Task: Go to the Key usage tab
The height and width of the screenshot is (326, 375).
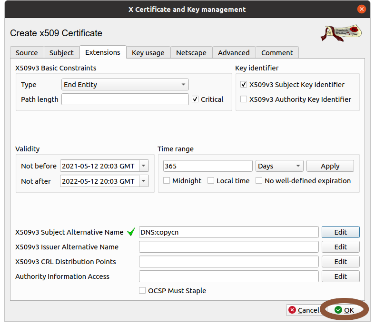Action: [148, 53]
